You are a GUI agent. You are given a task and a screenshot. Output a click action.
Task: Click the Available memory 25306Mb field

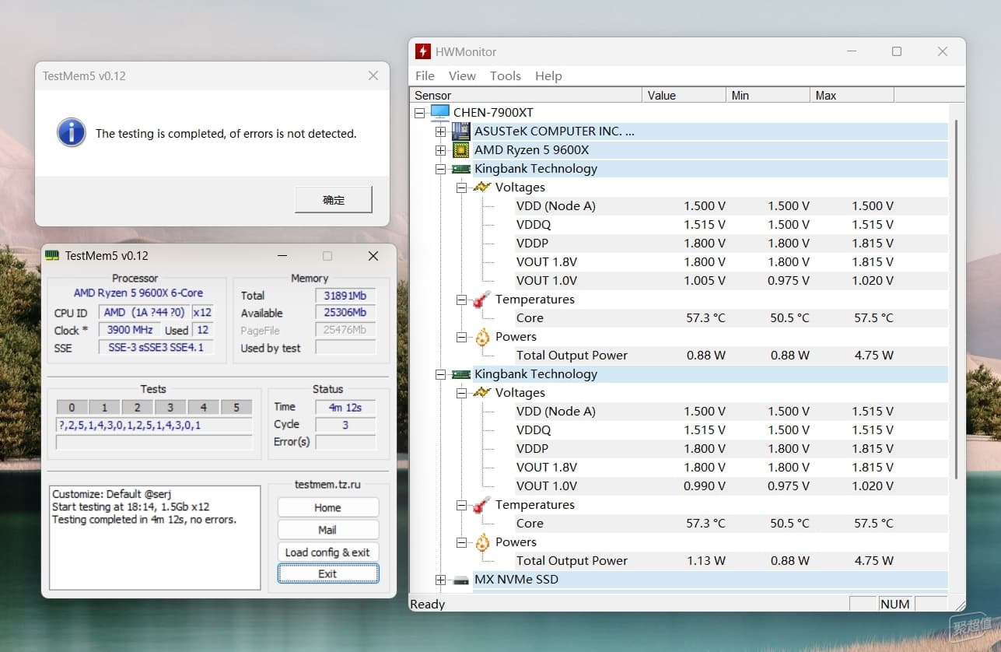pos(346,313)
